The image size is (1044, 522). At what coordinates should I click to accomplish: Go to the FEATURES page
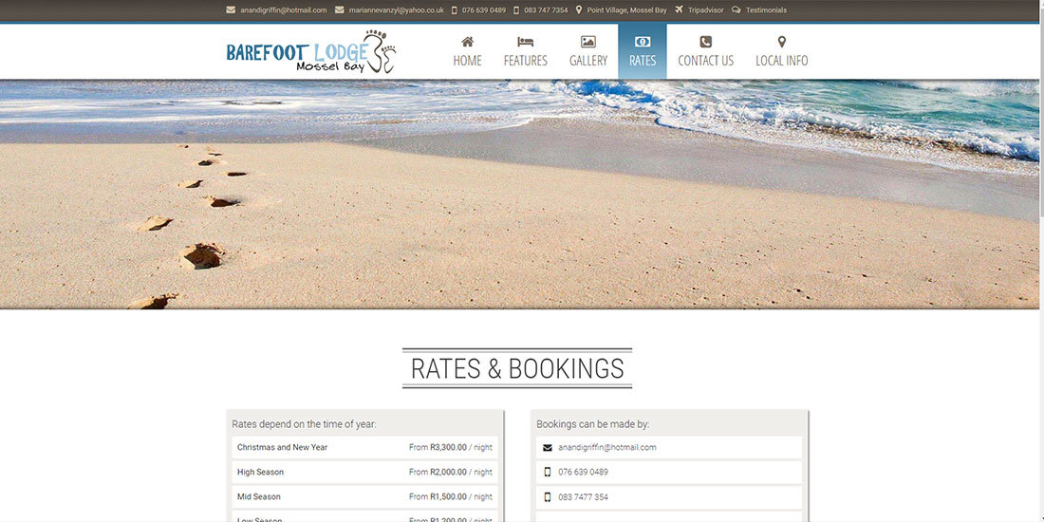[526, 61]
